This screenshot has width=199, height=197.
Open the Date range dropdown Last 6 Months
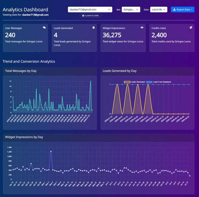pyautogui.click(x=159, y=10)
